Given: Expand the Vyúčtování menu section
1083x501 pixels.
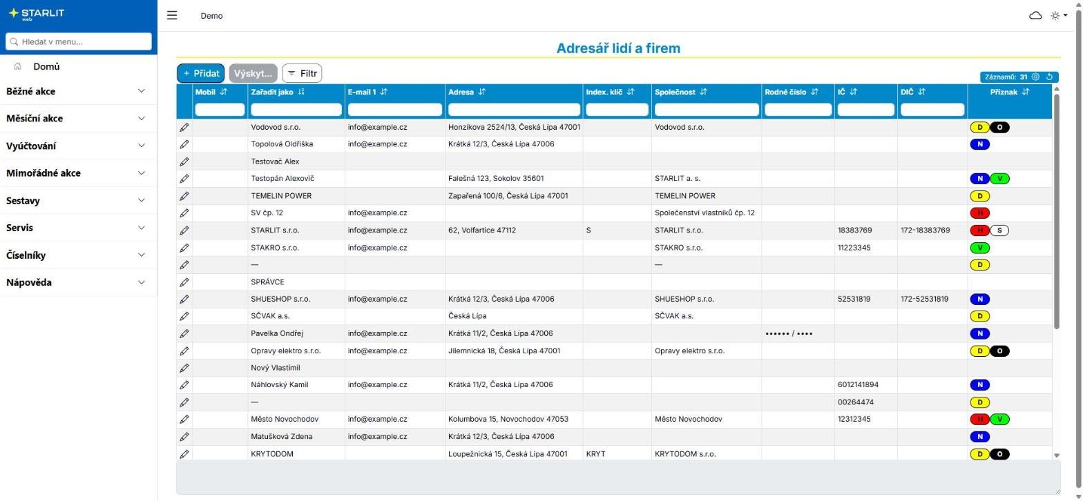Looking at the screenshot, I should tap(78, 146).
